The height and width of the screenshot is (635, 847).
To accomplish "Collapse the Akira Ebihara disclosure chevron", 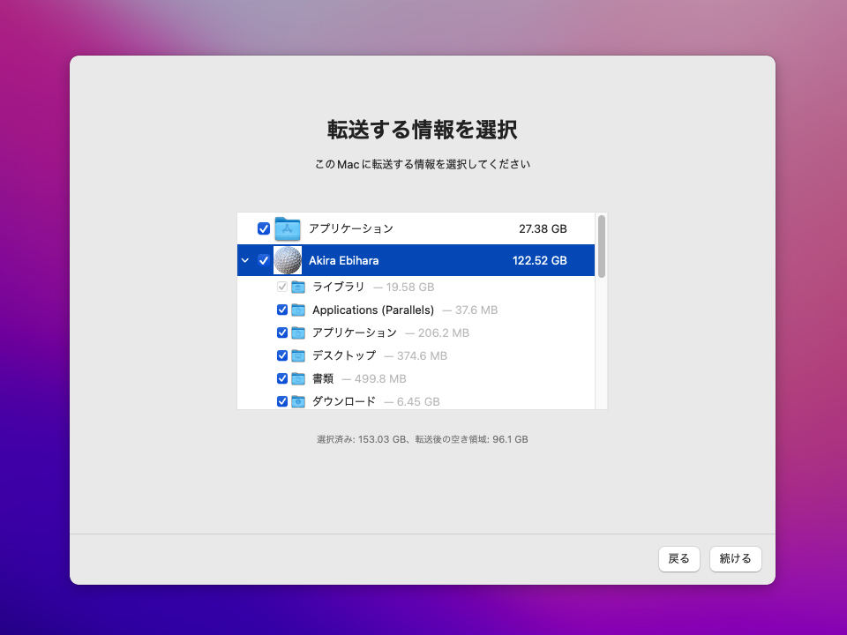I will [x=245, y=260].
